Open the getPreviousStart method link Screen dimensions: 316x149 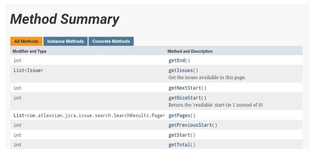[x=190, y=125]
